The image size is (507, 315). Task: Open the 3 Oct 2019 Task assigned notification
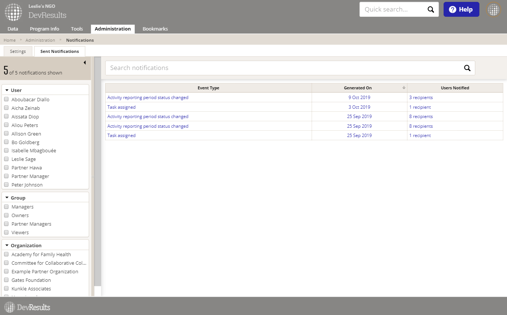pos(122,107)
